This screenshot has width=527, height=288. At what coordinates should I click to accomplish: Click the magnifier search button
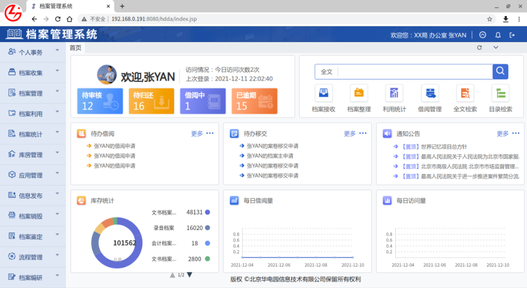click(501, 72)
